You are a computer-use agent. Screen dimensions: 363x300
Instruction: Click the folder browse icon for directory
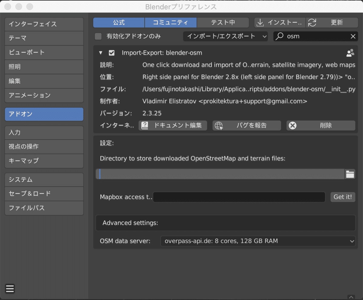point(350,174)
